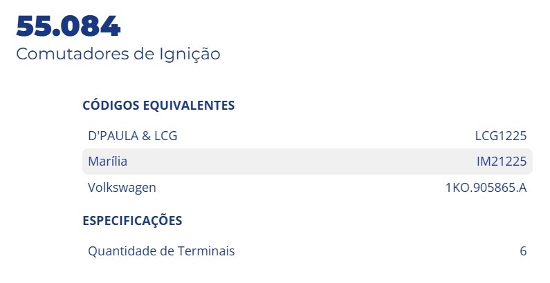Click the IM21225 equivalent code
The width and height of the screenshot is (550, 283).
(x=502, y=162)
